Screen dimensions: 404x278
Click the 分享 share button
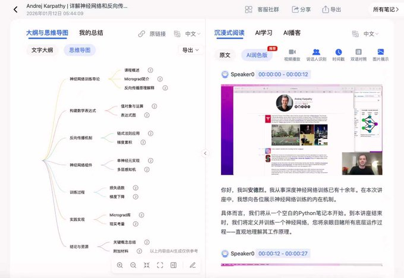pyautogui.click(x=301, y=10)
